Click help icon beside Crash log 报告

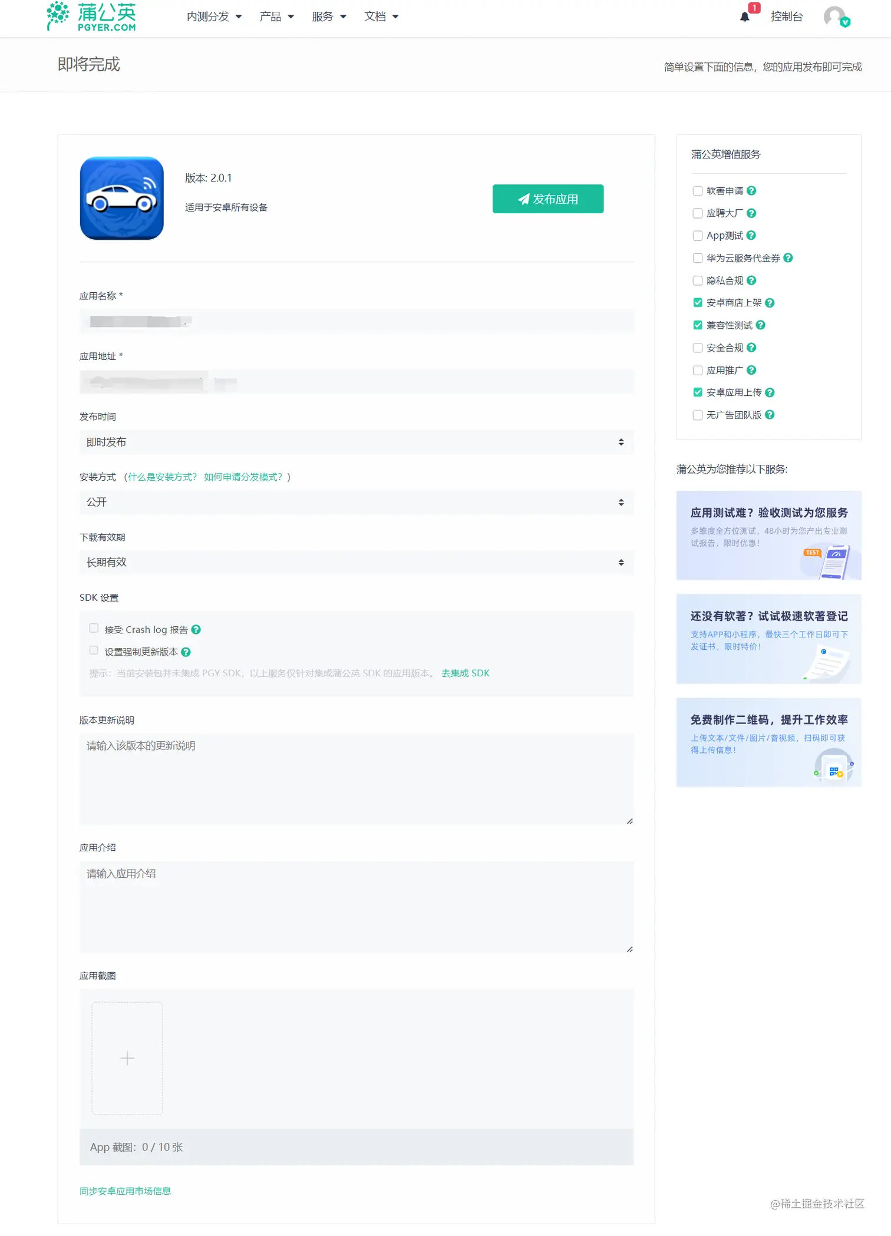pyautogui.click(x=196, y=630)
